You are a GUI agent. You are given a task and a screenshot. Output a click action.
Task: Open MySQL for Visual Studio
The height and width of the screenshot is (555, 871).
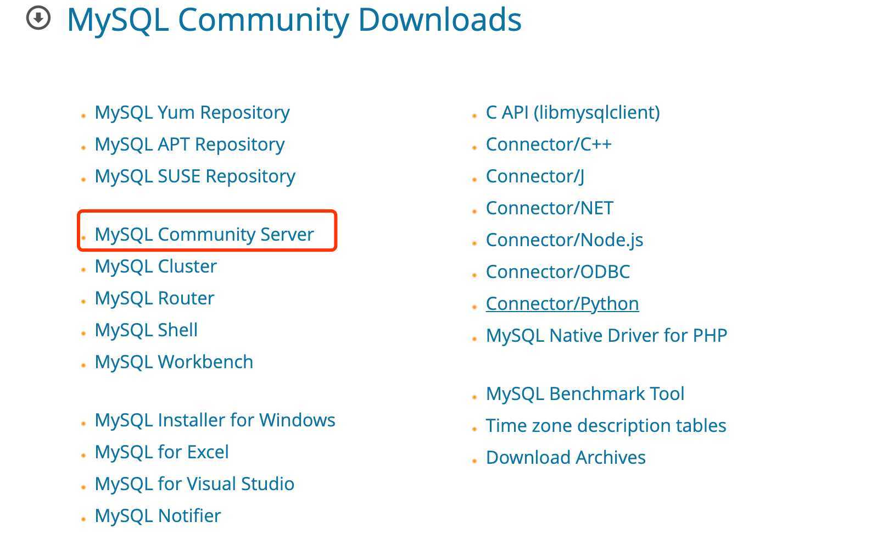pos(194,484)
